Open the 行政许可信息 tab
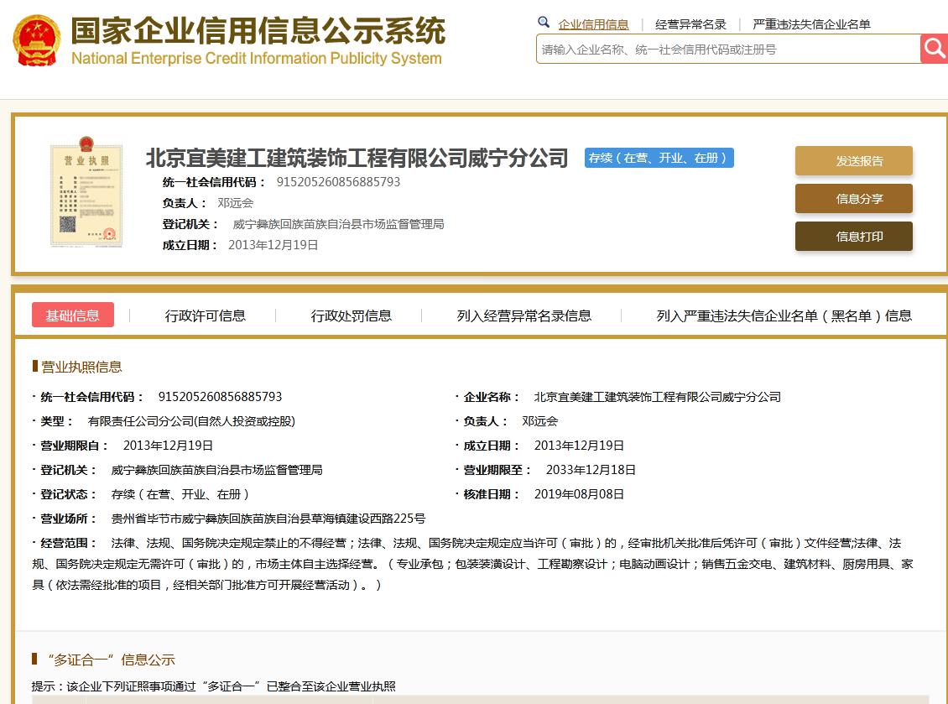This screenshot has width=948, height=704. [x=205, y=315]
